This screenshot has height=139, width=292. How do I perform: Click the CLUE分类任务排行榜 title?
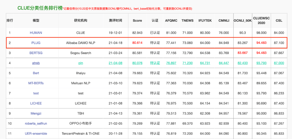coord(40,8)
